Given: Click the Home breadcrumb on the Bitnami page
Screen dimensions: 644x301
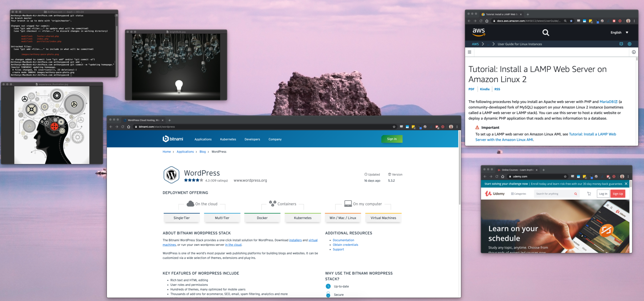Looking at the screenshot, I should pos(167,152).
